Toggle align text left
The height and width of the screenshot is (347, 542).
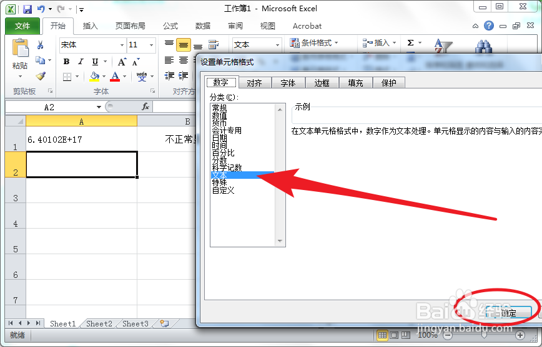coord(169,60)
